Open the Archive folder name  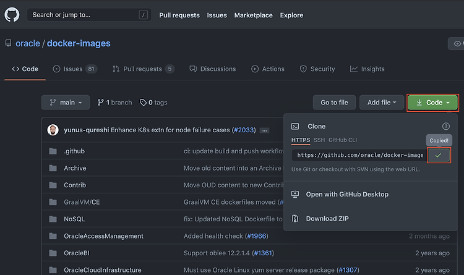75,168
